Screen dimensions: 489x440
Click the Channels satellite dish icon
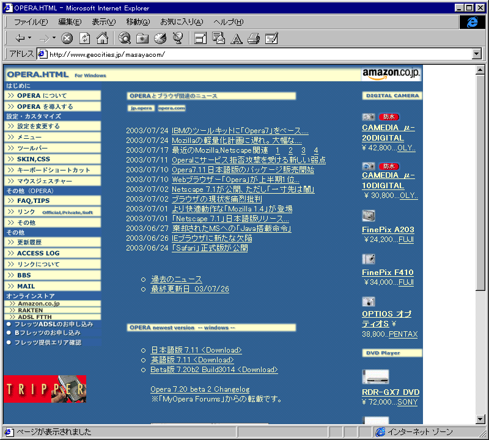[178, 38]
